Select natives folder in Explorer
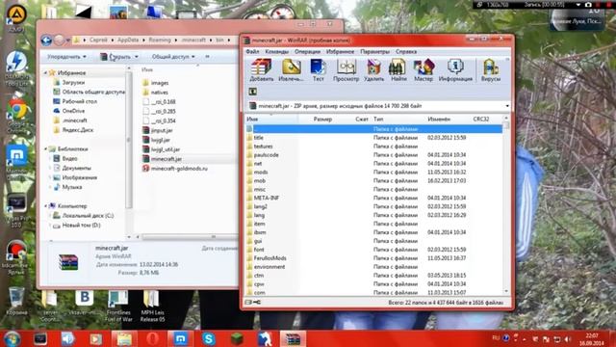Screen dimensions: 616x347 point(159,93)
